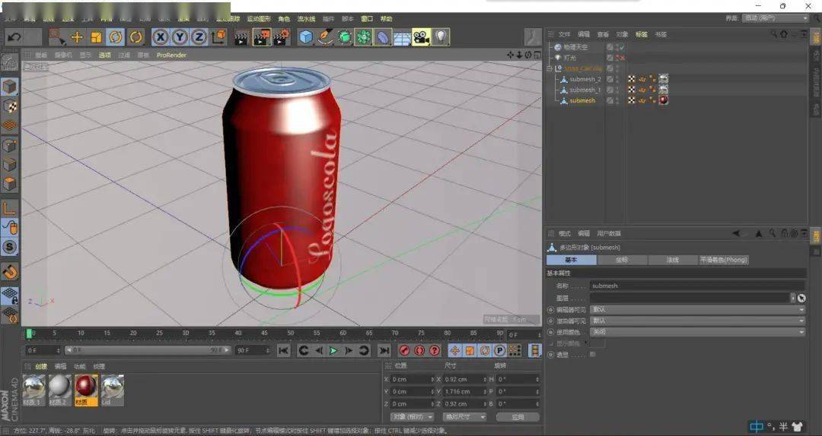This screenshot has height=436, width=822.
Task: Open the Cube primitive object icon
Action: pyautogui.click(x=305, y=36)
